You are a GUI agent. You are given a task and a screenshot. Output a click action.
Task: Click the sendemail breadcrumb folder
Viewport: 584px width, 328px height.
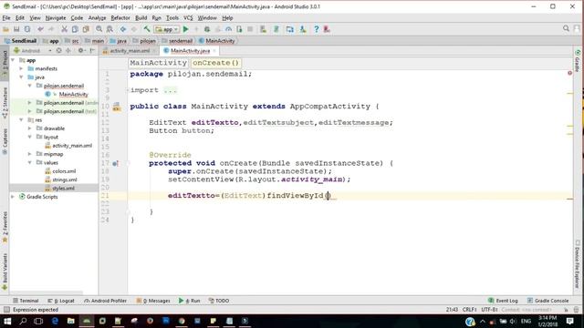(177, 41)
